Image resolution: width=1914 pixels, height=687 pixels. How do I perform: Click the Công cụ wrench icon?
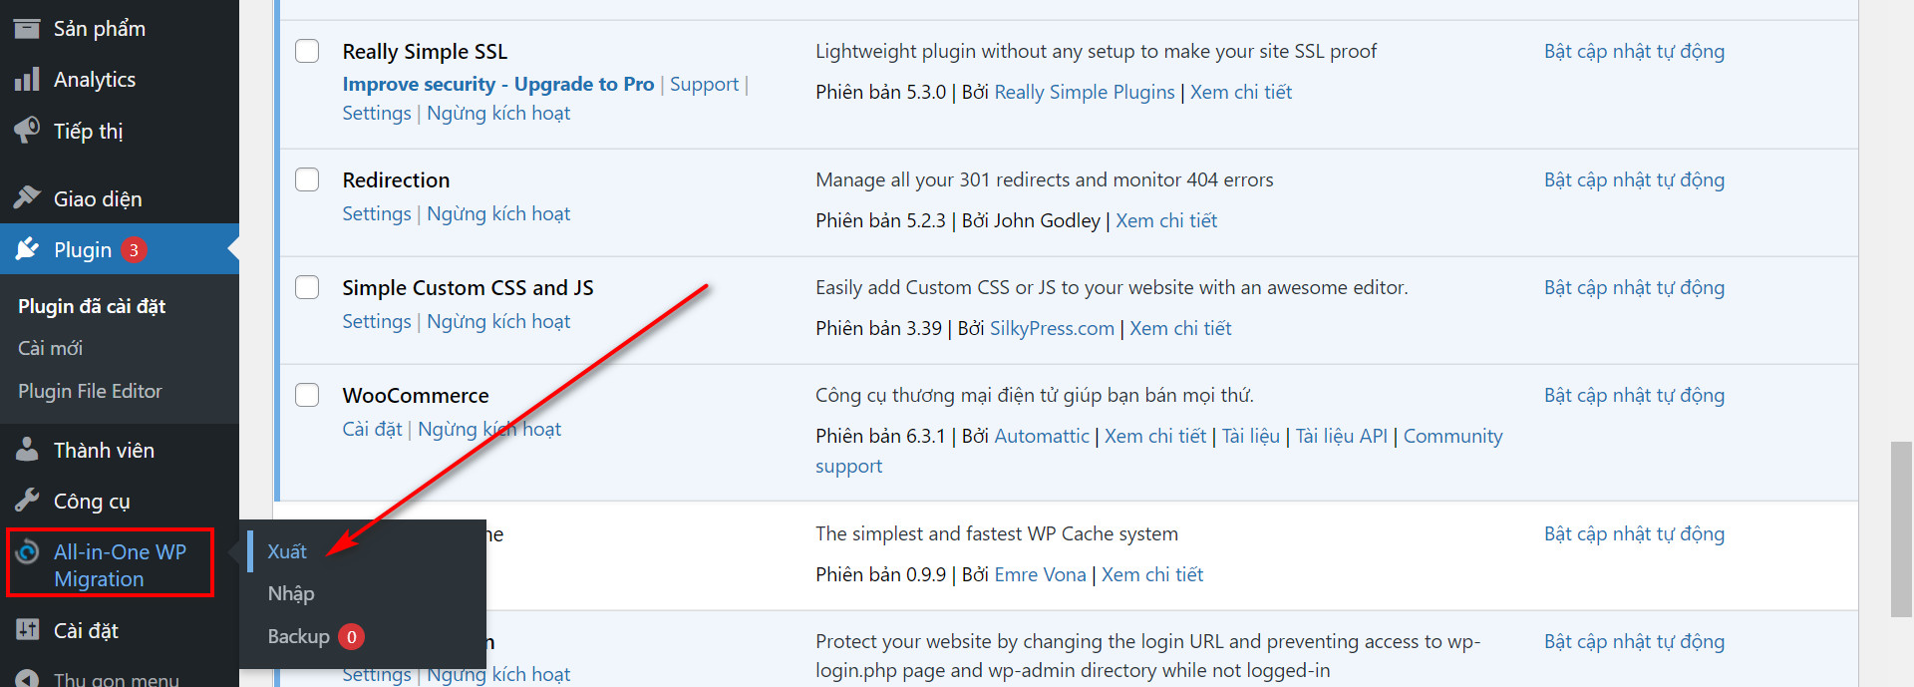click(x=27, y=501)
